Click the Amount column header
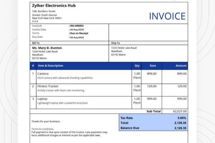The image size is (215, 143). 181,65
